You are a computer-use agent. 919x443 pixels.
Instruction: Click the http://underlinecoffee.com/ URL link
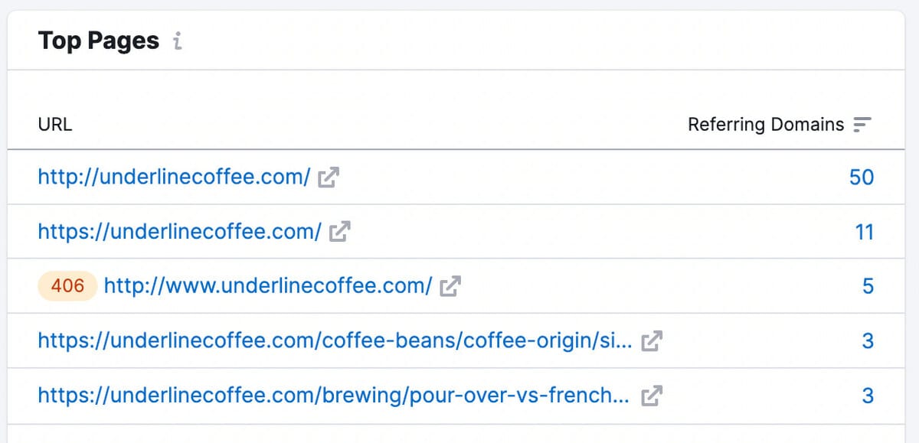coord(174,178)
